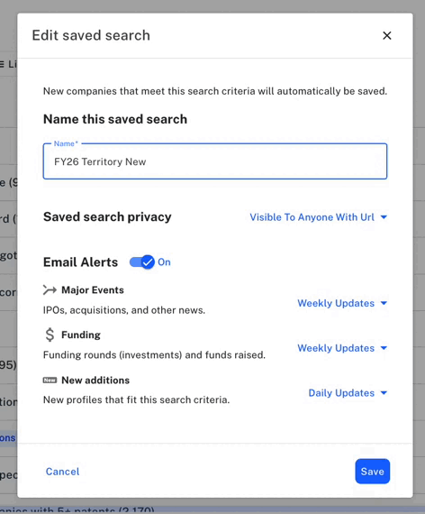Close the Edit saved search dialog
This screenshot has width=425, height=514.
click(386, 35)
